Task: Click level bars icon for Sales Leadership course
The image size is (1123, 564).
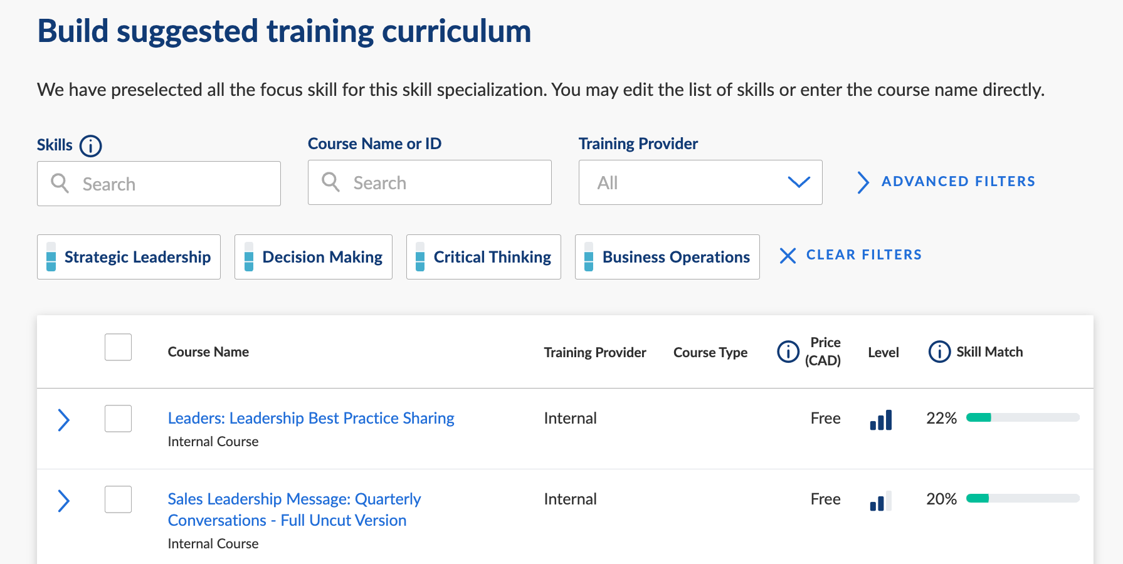Action: 880,501
